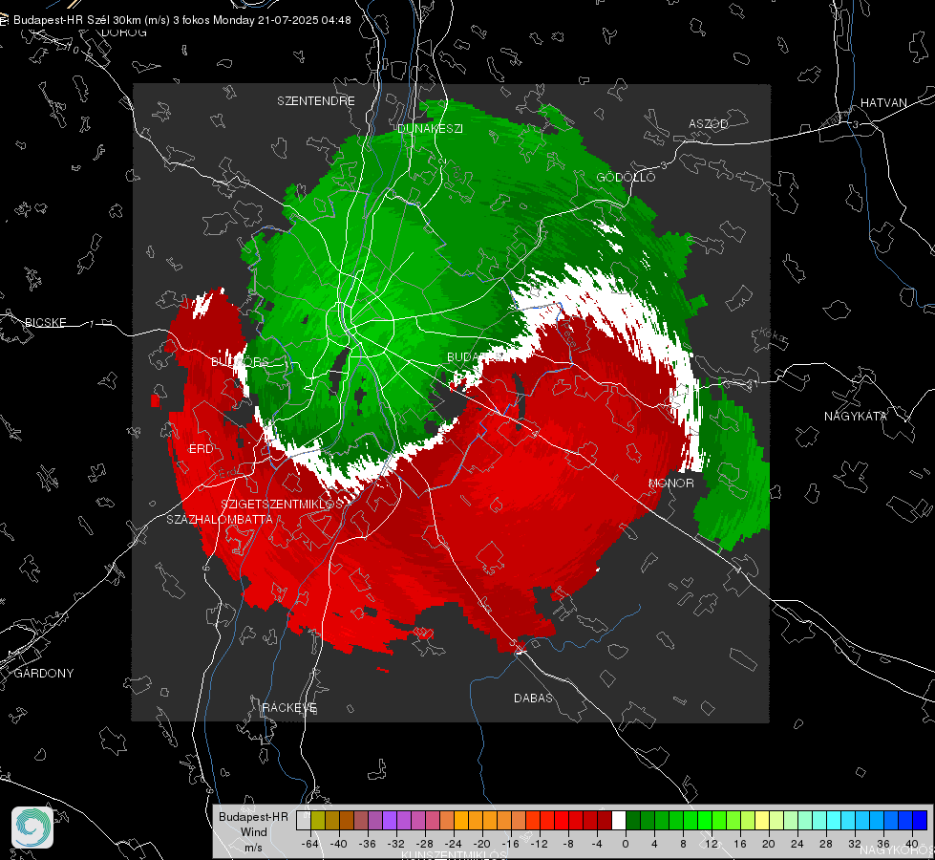This screenshot has width=935, height=860.
Task: Click the yellow swatch above 20 in legend
Action: [x=762, y=820]
